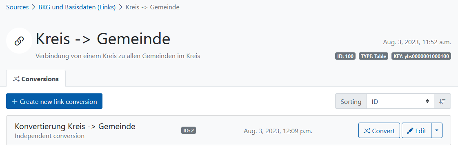Open the Sorting dropdown showing ID
Screen dimensions: 458x151
click(400, 101)
